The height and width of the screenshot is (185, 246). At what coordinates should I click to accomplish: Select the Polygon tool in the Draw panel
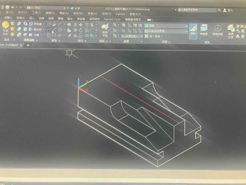pos(49,35)
